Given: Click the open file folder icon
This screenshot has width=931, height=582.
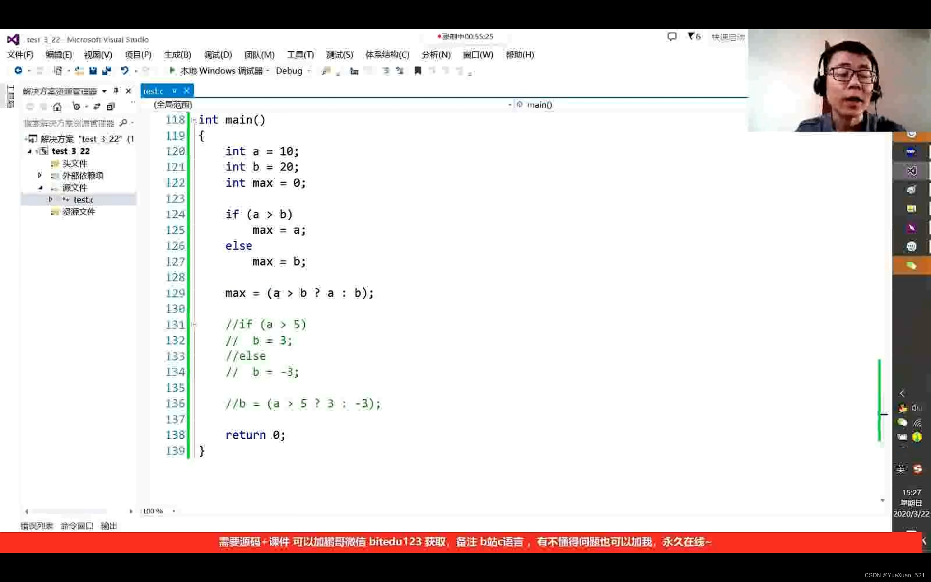Looking at the screenshot, I should [79, 71].
